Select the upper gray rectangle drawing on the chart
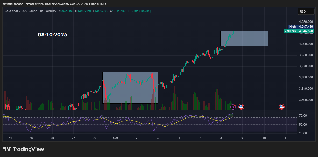318x157 pixels. tap(244, 38)
